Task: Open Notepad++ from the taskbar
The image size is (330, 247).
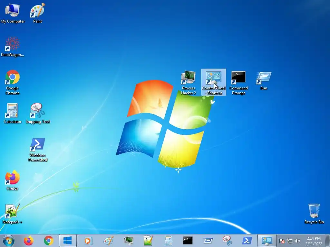Action: pos(148,241)
